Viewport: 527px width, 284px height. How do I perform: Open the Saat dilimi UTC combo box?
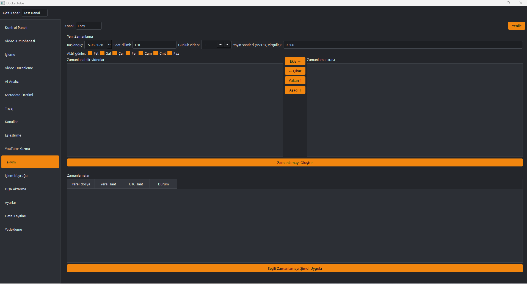click(x=154, y=45)
